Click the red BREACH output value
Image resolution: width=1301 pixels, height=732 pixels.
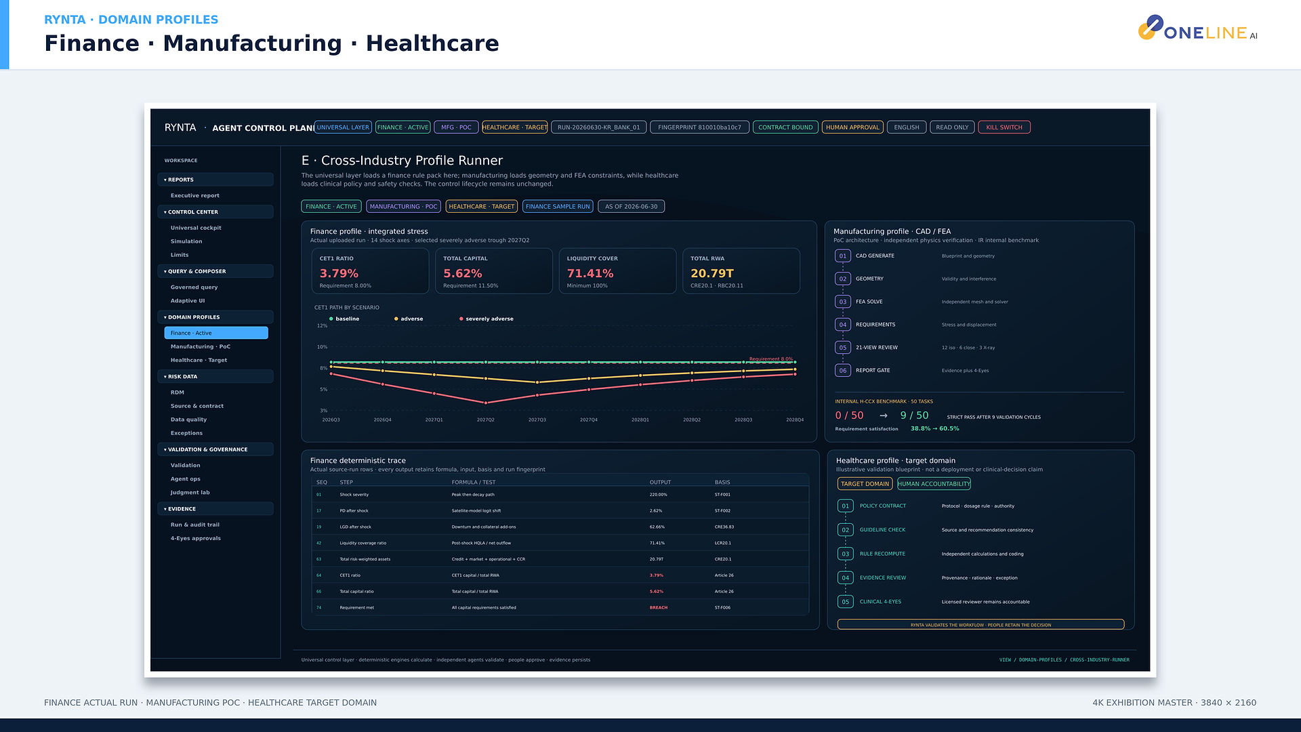click(659, 608)
